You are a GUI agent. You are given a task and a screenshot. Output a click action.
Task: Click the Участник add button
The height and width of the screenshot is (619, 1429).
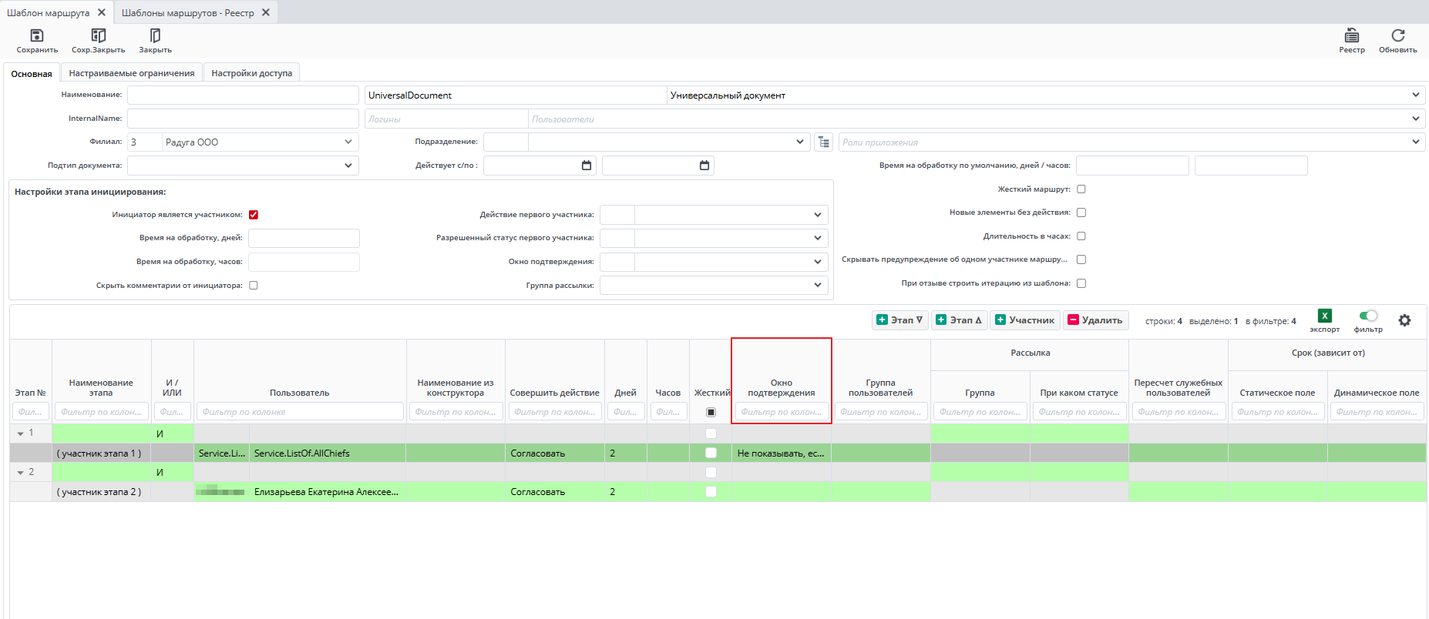(1024, 320)
